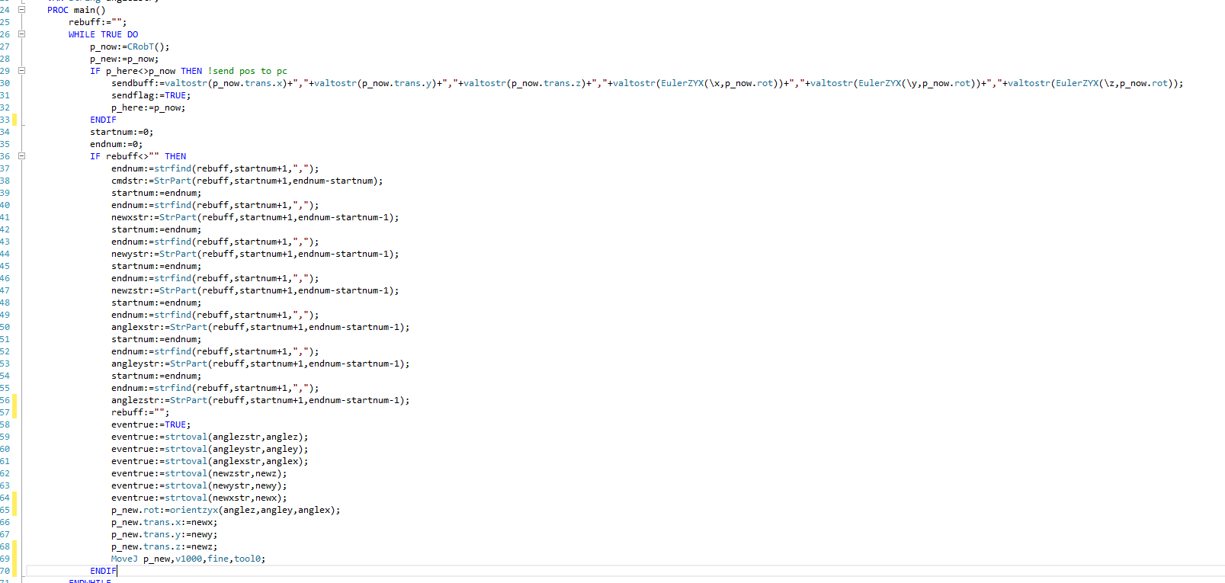
Task: Collapse the IF rebuff<>"" block fold
Action: [21, 156]
